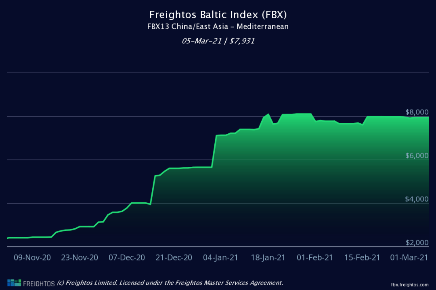Click the FREIGHTOS brand name text
436x290 pixels.
39,284
